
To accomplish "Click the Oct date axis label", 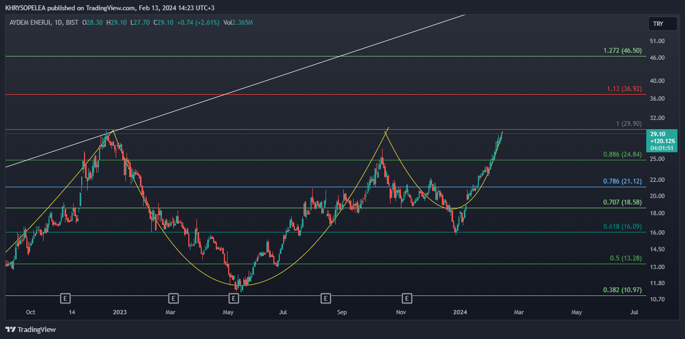I will [x=30, y=312].
